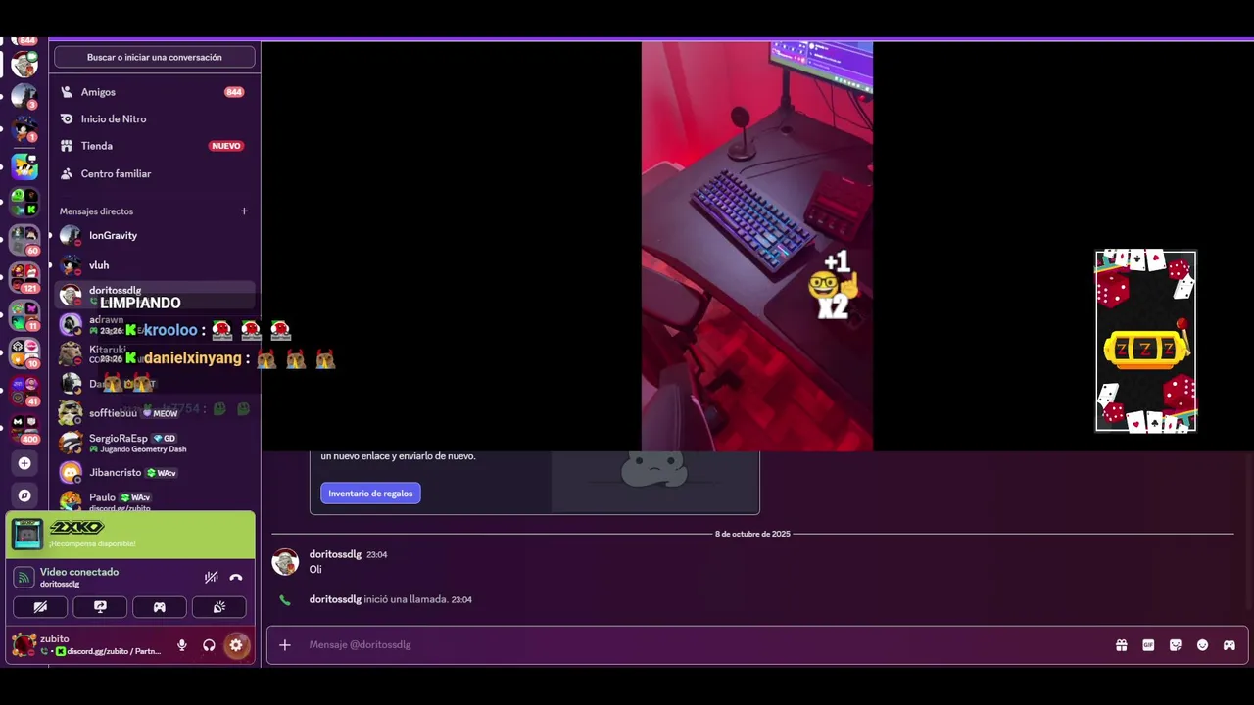Open server folder with 41 notifications

click(x=24, y=390)
